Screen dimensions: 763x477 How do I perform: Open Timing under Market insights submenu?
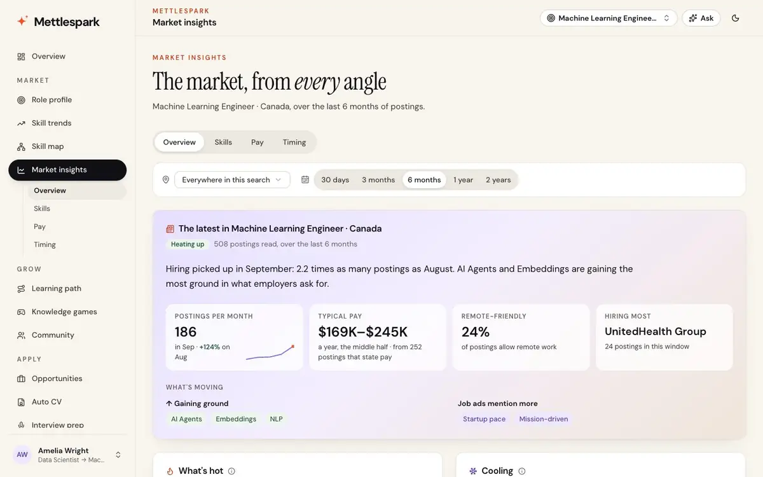coord(76,245)
